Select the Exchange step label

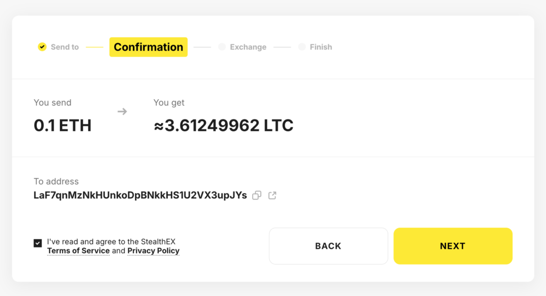point(248,47)
